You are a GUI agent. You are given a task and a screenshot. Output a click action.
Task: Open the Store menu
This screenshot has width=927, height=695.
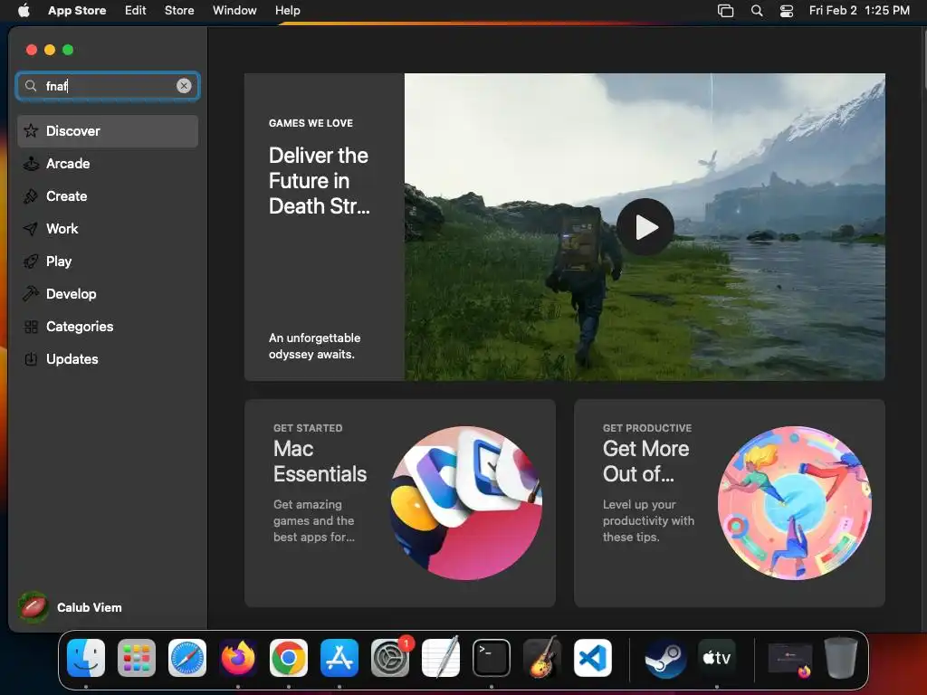179,10
